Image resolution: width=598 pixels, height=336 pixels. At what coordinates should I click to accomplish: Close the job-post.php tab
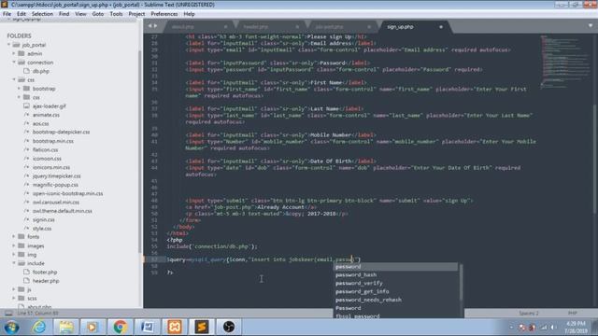[x=369, y=27]
